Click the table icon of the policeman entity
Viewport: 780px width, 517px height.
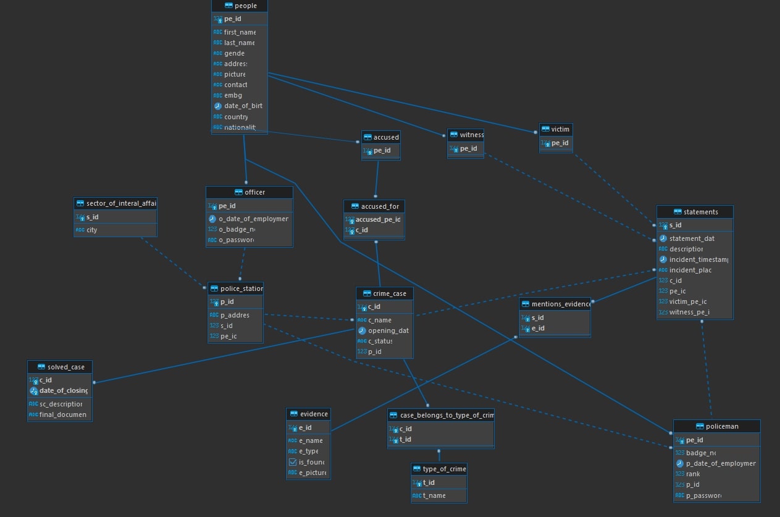pos(700,426)
